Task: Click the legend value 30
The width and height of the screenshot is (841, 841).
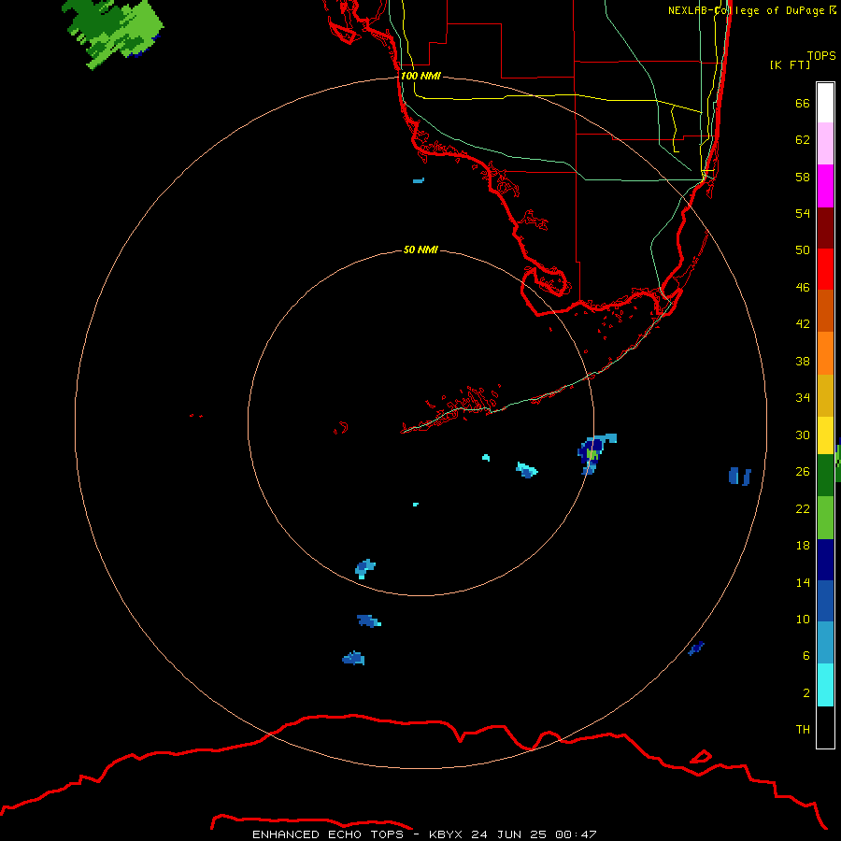Action: 803,435
